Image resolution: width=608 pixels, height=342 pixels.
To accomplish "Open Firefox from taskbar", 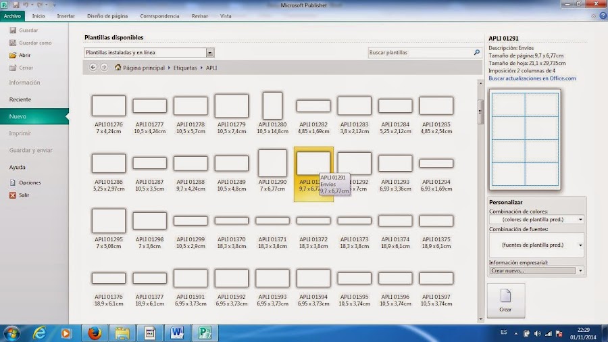I will click(94, 333).
